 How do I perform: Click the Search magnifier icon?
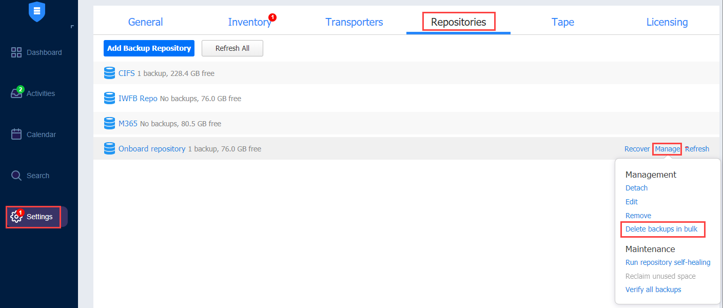[x=16, y=176]
